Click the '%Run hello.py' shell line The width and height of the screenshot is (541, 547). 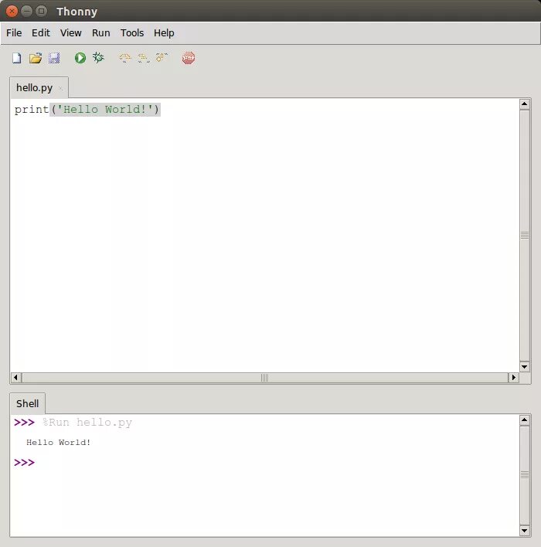pos(87,423)
